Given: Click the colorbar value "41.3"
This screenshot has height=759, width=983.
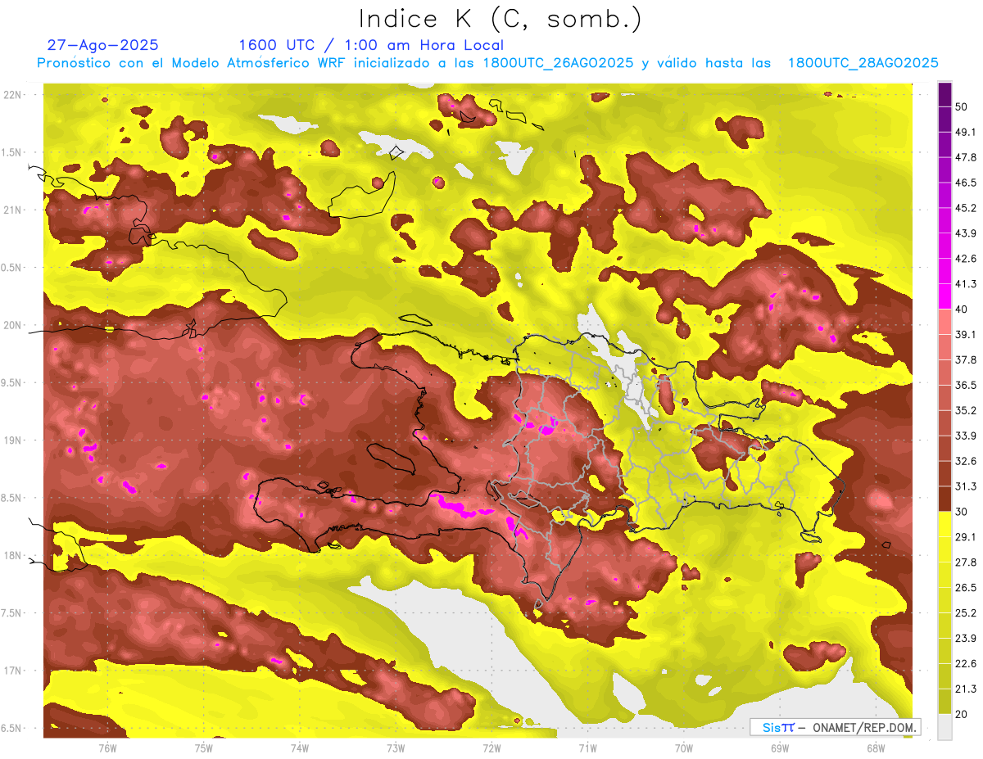Looking at the screenshot, I should click(966, 284).
